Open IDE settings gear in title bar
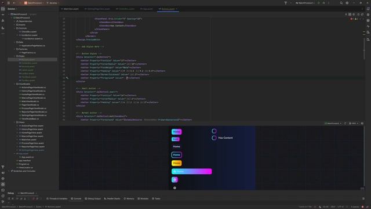This screenshot has width=371, height=209. pyautogui.click(x=347, y=3)
